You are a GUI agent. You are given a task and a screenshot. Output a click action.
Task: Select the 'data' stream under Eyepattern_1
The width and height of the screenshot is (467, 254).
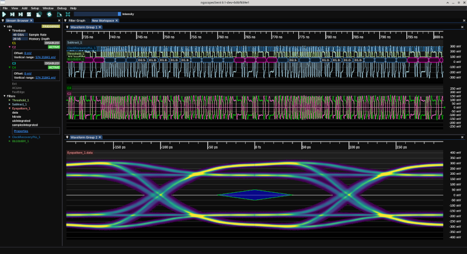15,112
